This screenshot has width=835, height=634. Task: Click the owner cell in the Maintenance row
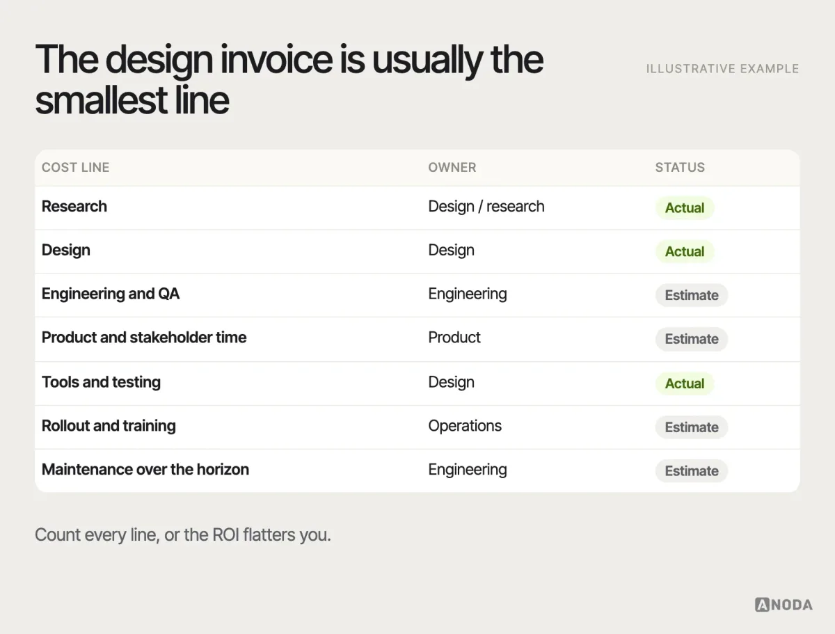click(468, 470)
